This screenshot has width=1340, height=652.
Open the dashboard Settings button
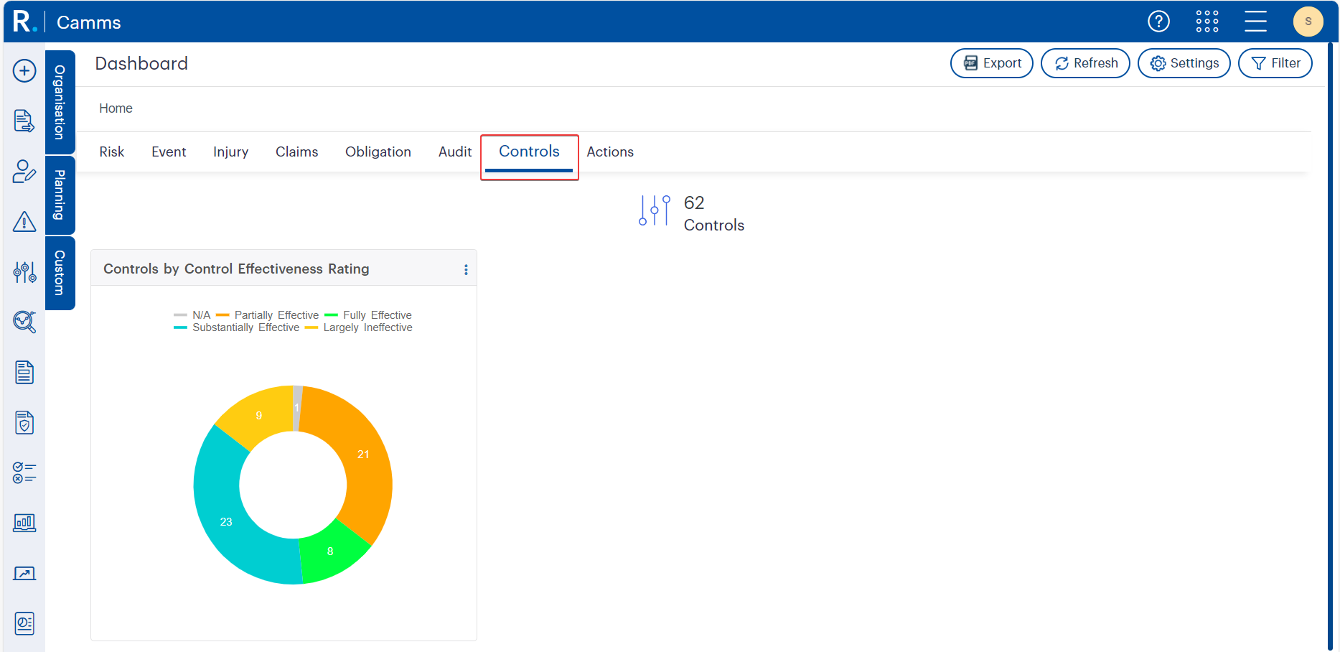[1184, 63]
